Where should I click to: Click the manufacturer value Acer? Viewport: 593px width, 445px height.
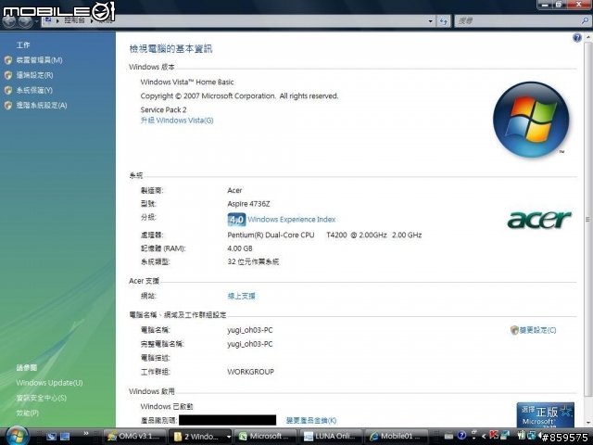point(234,190)
